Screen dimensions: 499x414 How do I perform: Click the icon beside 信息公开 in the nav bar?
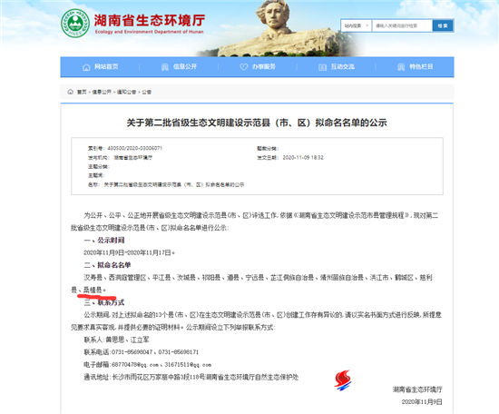[x=165, y=67]
